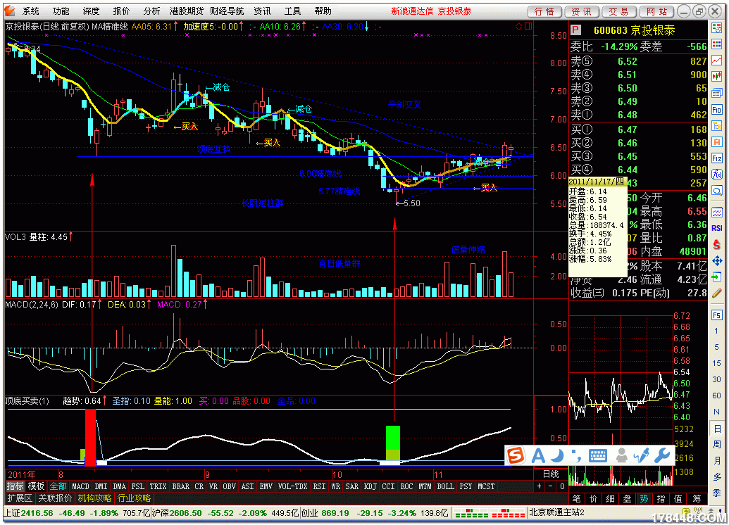The height and width of the screenshot is (525, 729).
Task: Open the 系统 menu
Action: pyautogui.click(x=31, y=11)
